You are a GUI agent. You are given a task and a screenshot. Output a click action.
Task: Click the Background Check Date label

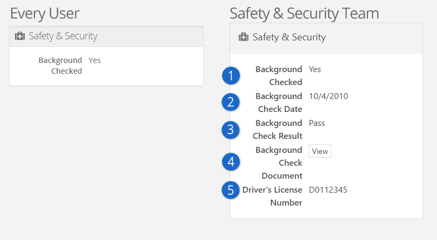point(279,102)
